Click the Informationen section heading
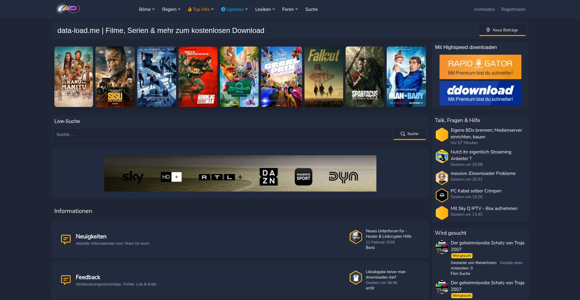This screenshot has height=300, width=580. click(73, 211)
